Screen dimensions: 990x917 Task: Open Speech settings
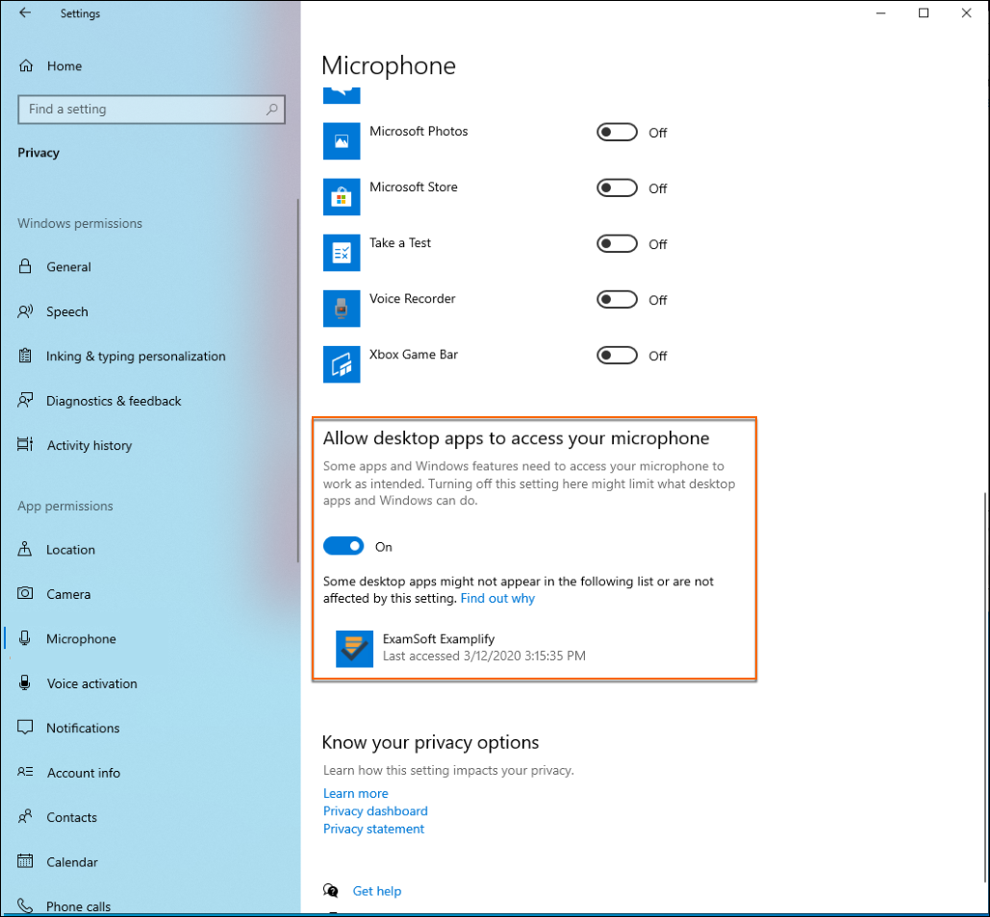point(67,311)
